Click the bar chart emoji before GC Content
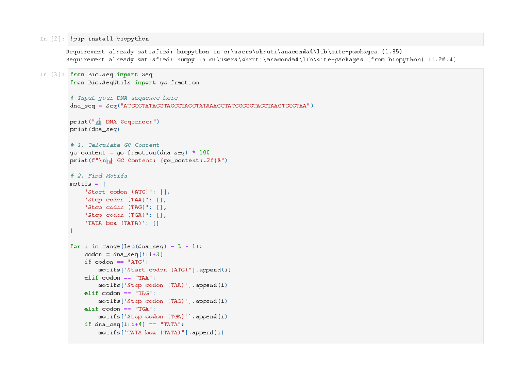Screen dimensions: 516x365 pyautogui.click(x=109, y=161)
